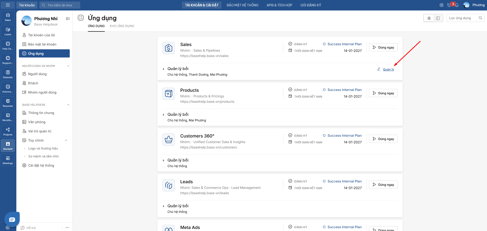
Task: Click the Leads application logo icon
Action: click(169, 185)
